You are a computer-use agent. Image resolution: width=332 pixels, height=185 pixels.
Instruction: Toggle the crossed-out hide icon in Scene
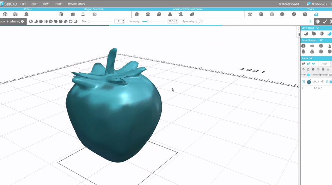[308, 64]
